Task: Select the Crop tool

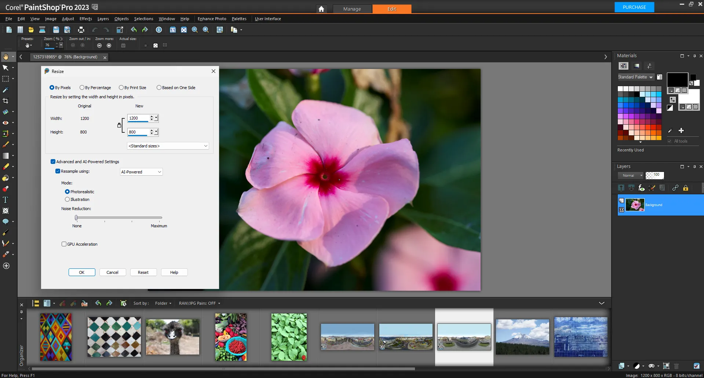Action: (x=6, y=101)
